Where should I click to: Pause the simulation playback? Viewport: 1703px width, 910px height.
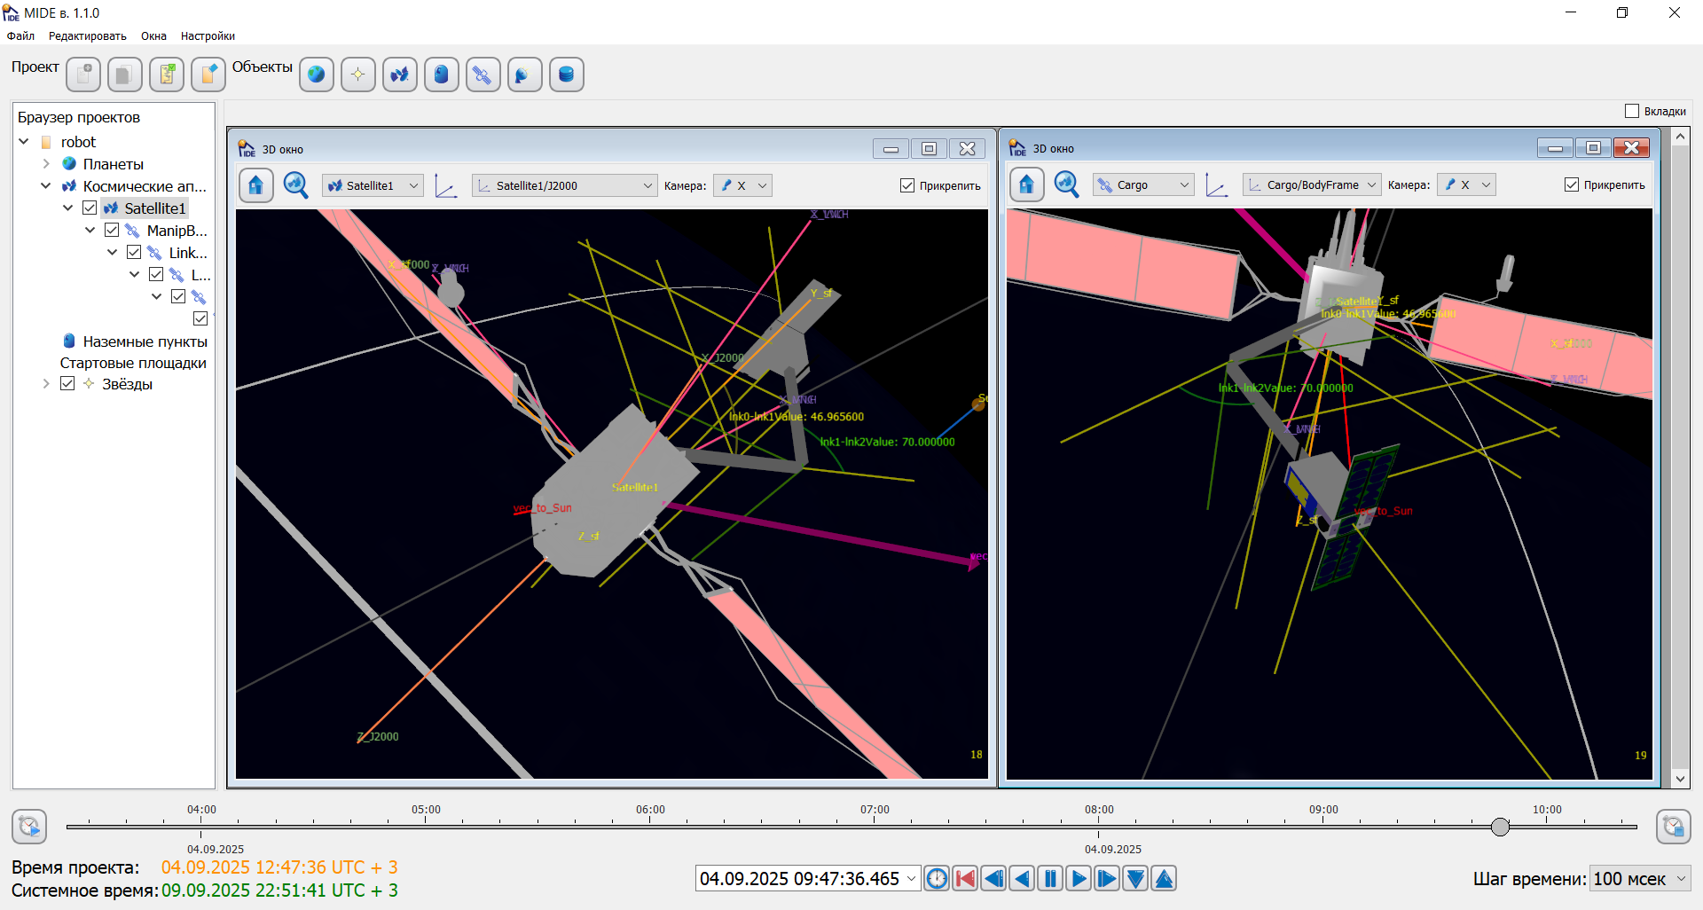(x=1050, y=879)
